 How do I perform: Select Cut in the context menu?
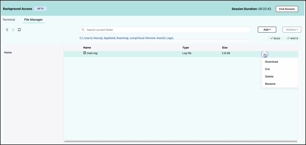(267, 69)
